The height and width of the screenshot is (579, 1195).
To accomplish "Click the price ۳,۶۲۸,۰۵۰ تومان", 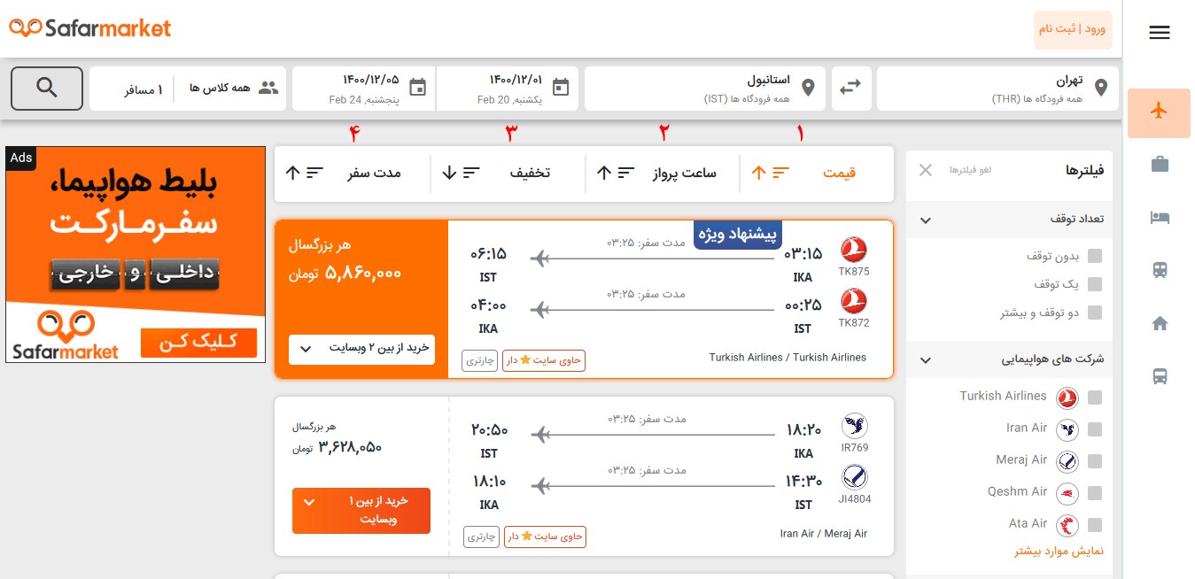I will [338, 447].
